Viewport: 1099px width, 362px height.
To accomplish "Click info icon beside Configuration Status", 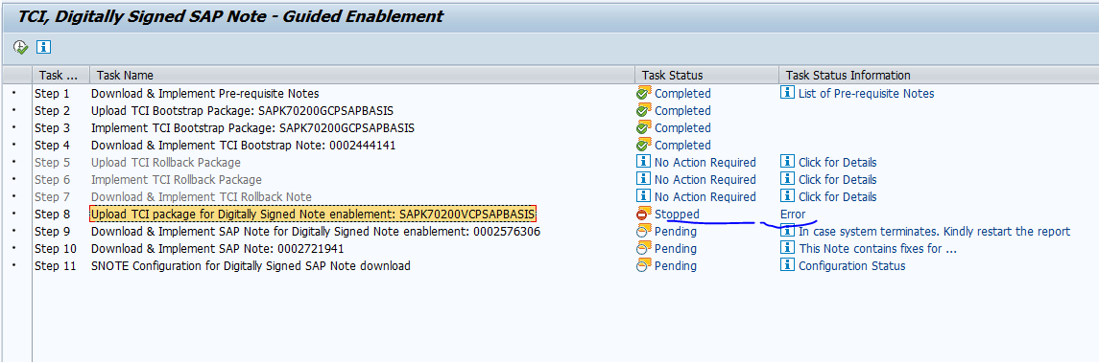I will tap(788, 265).
